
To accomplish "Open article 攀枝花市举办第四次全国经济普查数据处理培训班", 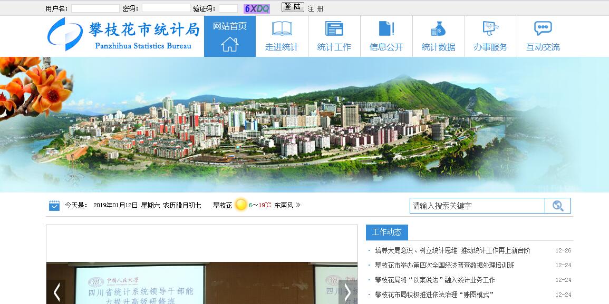I will (444, 265).
